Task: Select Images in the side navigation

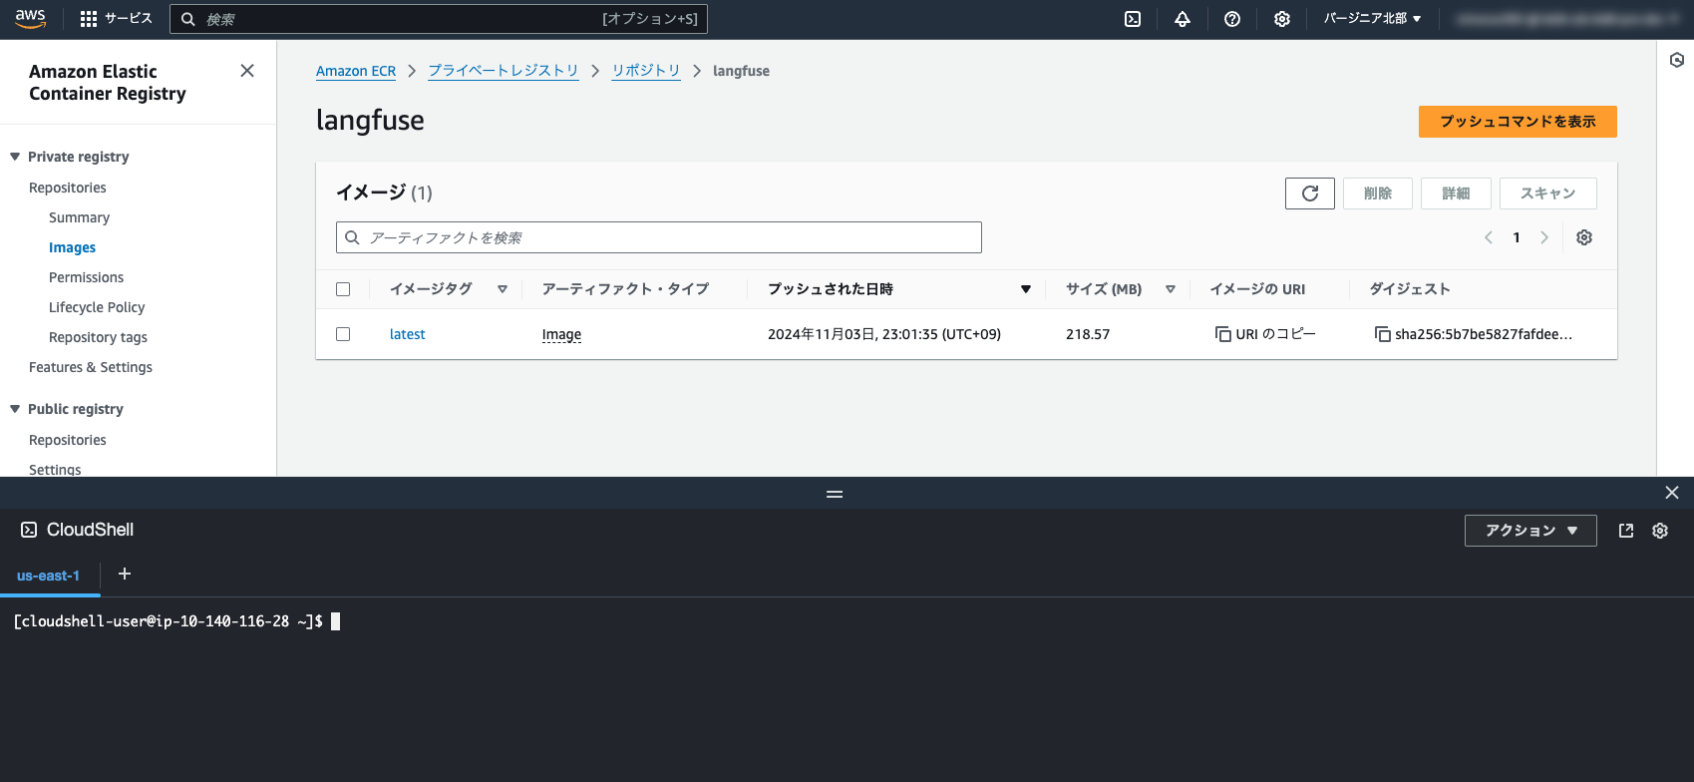Action: [x=72, y=247]
